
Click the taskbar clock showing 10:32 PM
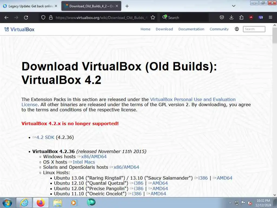(263, 203)
